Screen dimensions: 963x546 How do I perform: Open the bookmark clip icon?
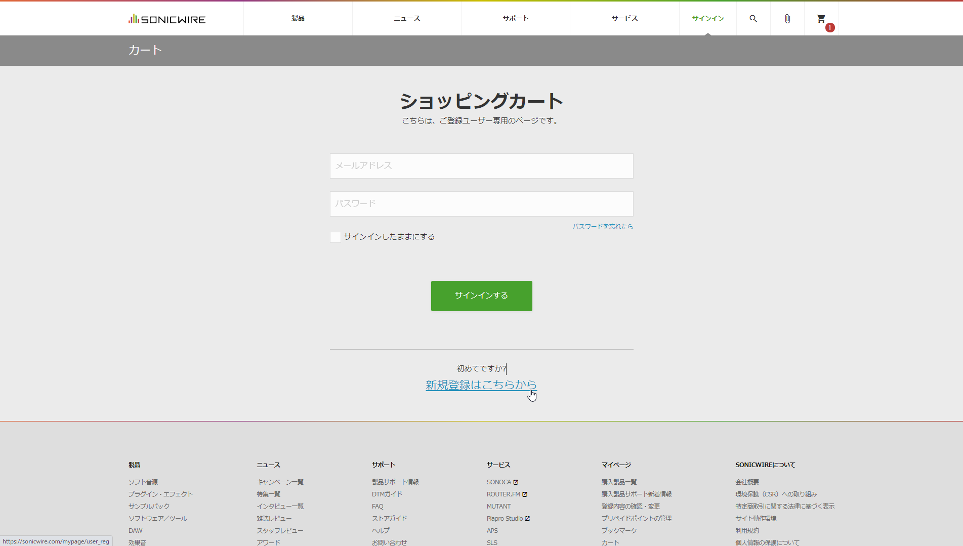(787, 19)
